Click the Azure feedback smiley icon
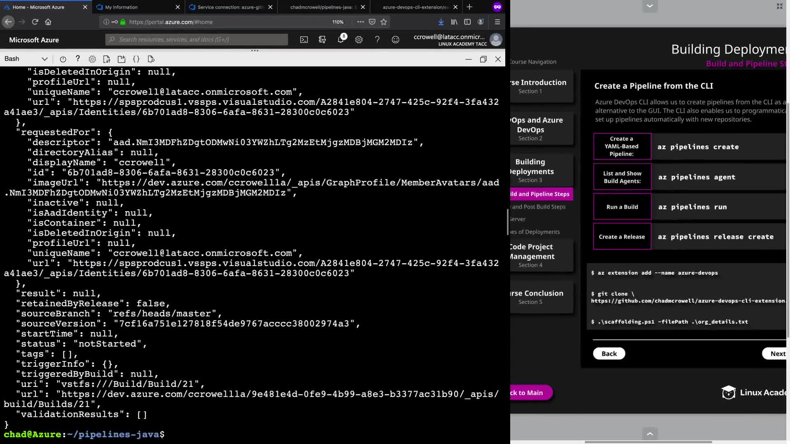 [395, 39]
